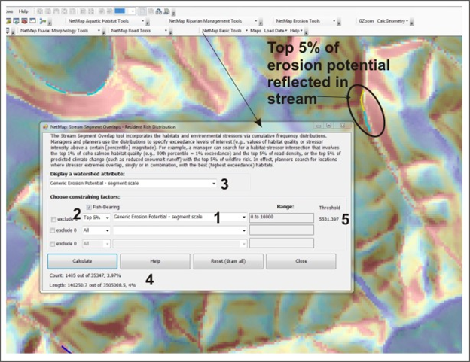Click the red toolbox icon in second toolbar row

(x=26, y=21)
